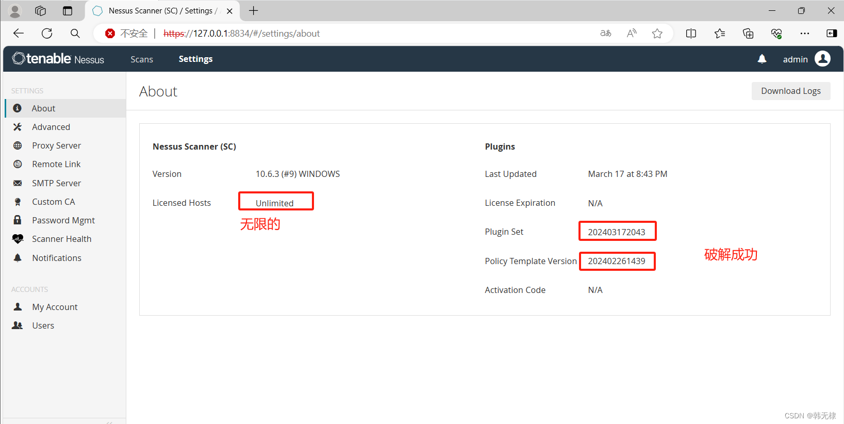
Task: Click the Remote Link icon
Action: point(18,164)
